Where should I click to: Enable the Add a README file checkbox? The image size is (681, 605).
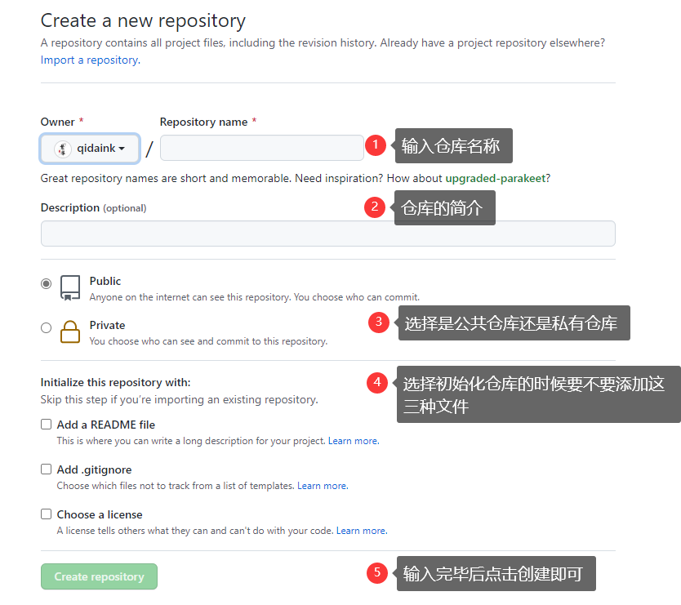[x=47, y=425]
